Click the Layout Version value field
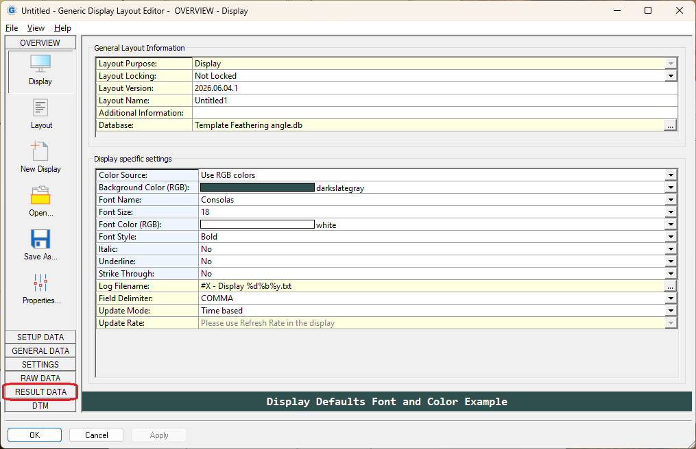The width and height of the screenshot is (696, 449). [435, 88]
